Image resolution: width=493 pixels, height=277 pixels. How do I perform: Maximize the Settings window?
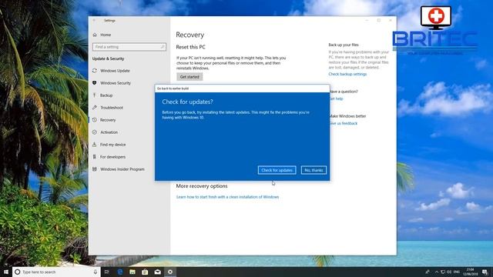(379, 21)
